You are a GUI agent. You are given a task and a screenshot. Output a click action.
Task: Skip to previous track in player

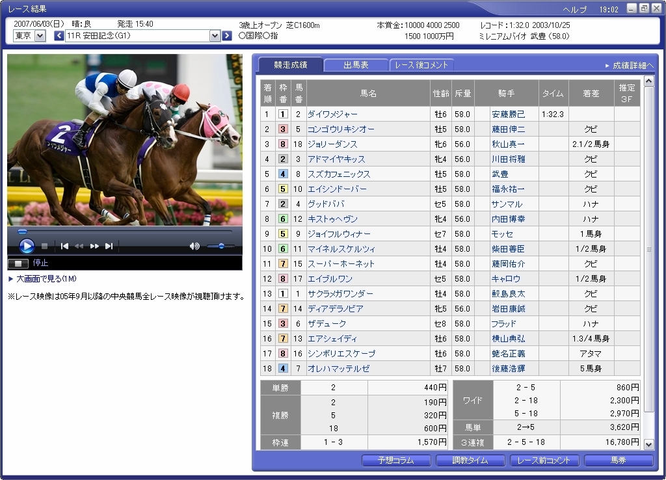point(64,246)
